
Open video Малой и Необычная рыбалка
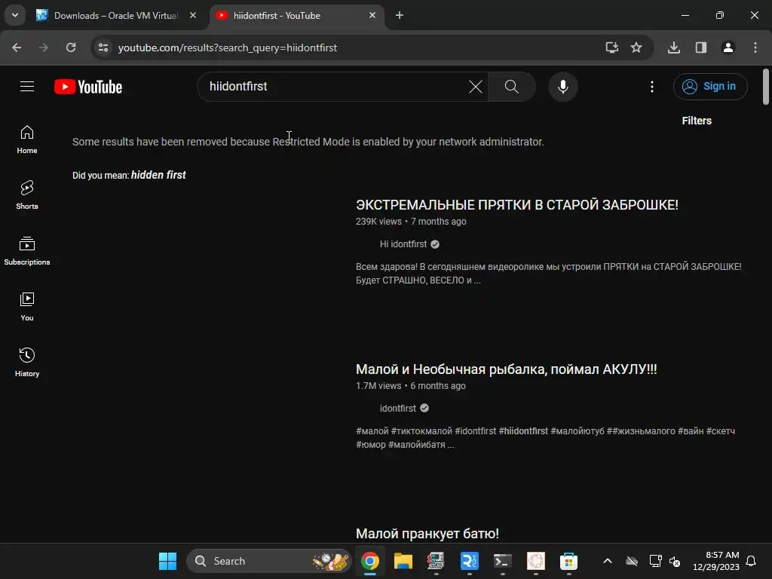pos(506,369)
